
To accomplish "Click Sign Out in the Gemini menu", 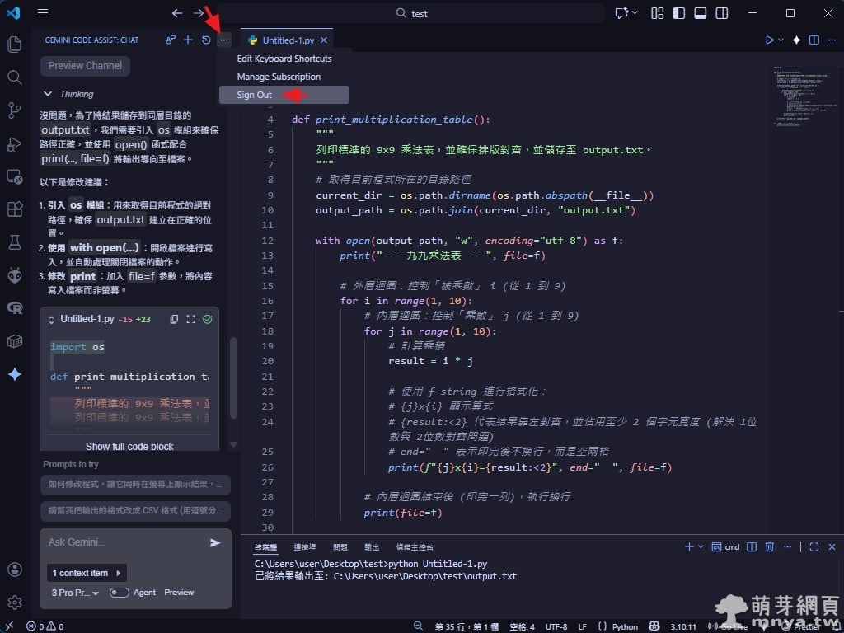I will coord(254,95).
